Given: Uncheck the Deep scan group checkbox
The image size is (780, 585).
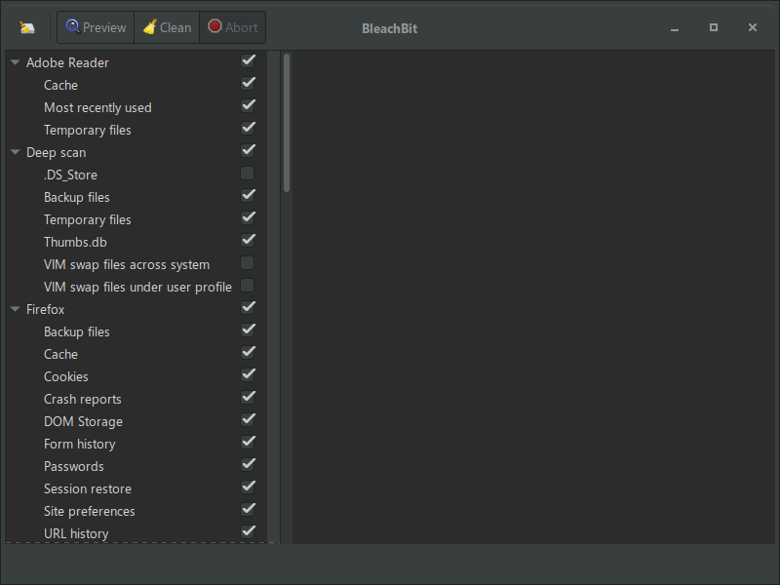Looking at the screenshot, I should (248, 151).
